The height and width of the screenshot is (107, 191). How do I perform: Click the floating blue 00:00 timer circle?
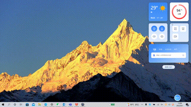pyautogui.click(x=177, y=98)
